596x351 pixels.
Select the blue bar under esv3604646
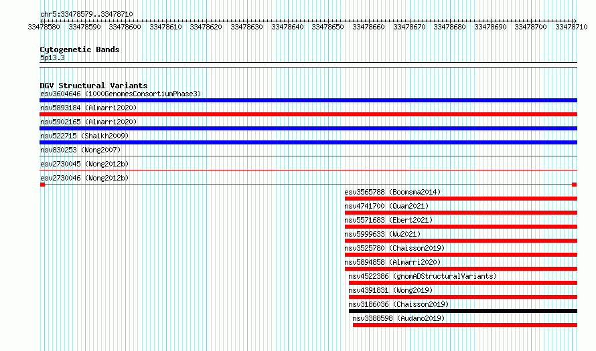[x=308, y=100]
